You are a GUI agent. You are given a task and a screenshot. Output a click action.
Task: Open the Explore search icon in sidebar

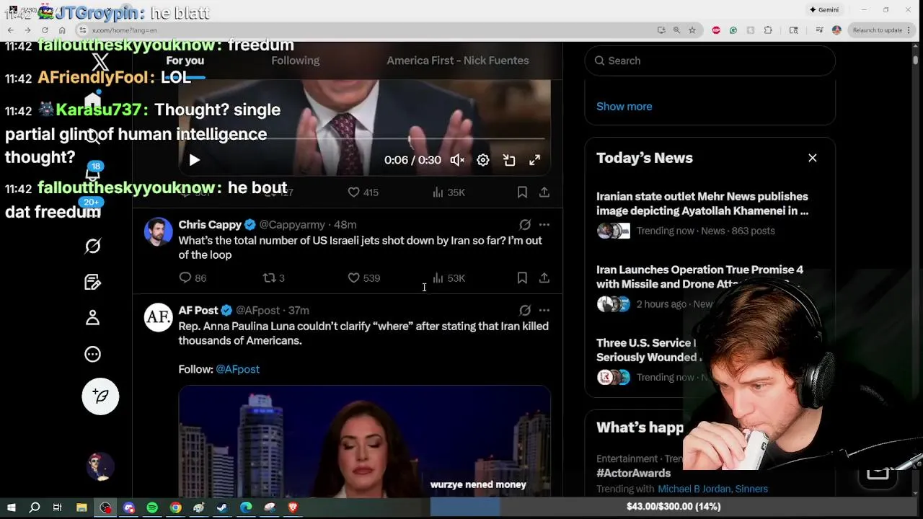point(93,136)
